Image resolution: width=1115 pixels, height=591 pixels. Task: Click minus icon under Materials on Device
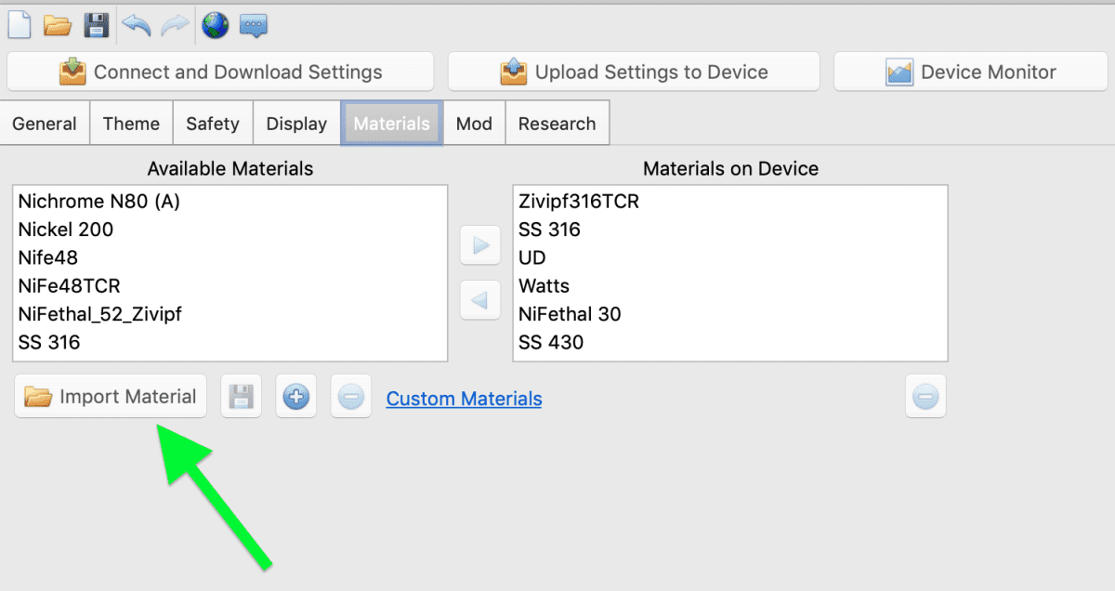(x=925, y=398)
